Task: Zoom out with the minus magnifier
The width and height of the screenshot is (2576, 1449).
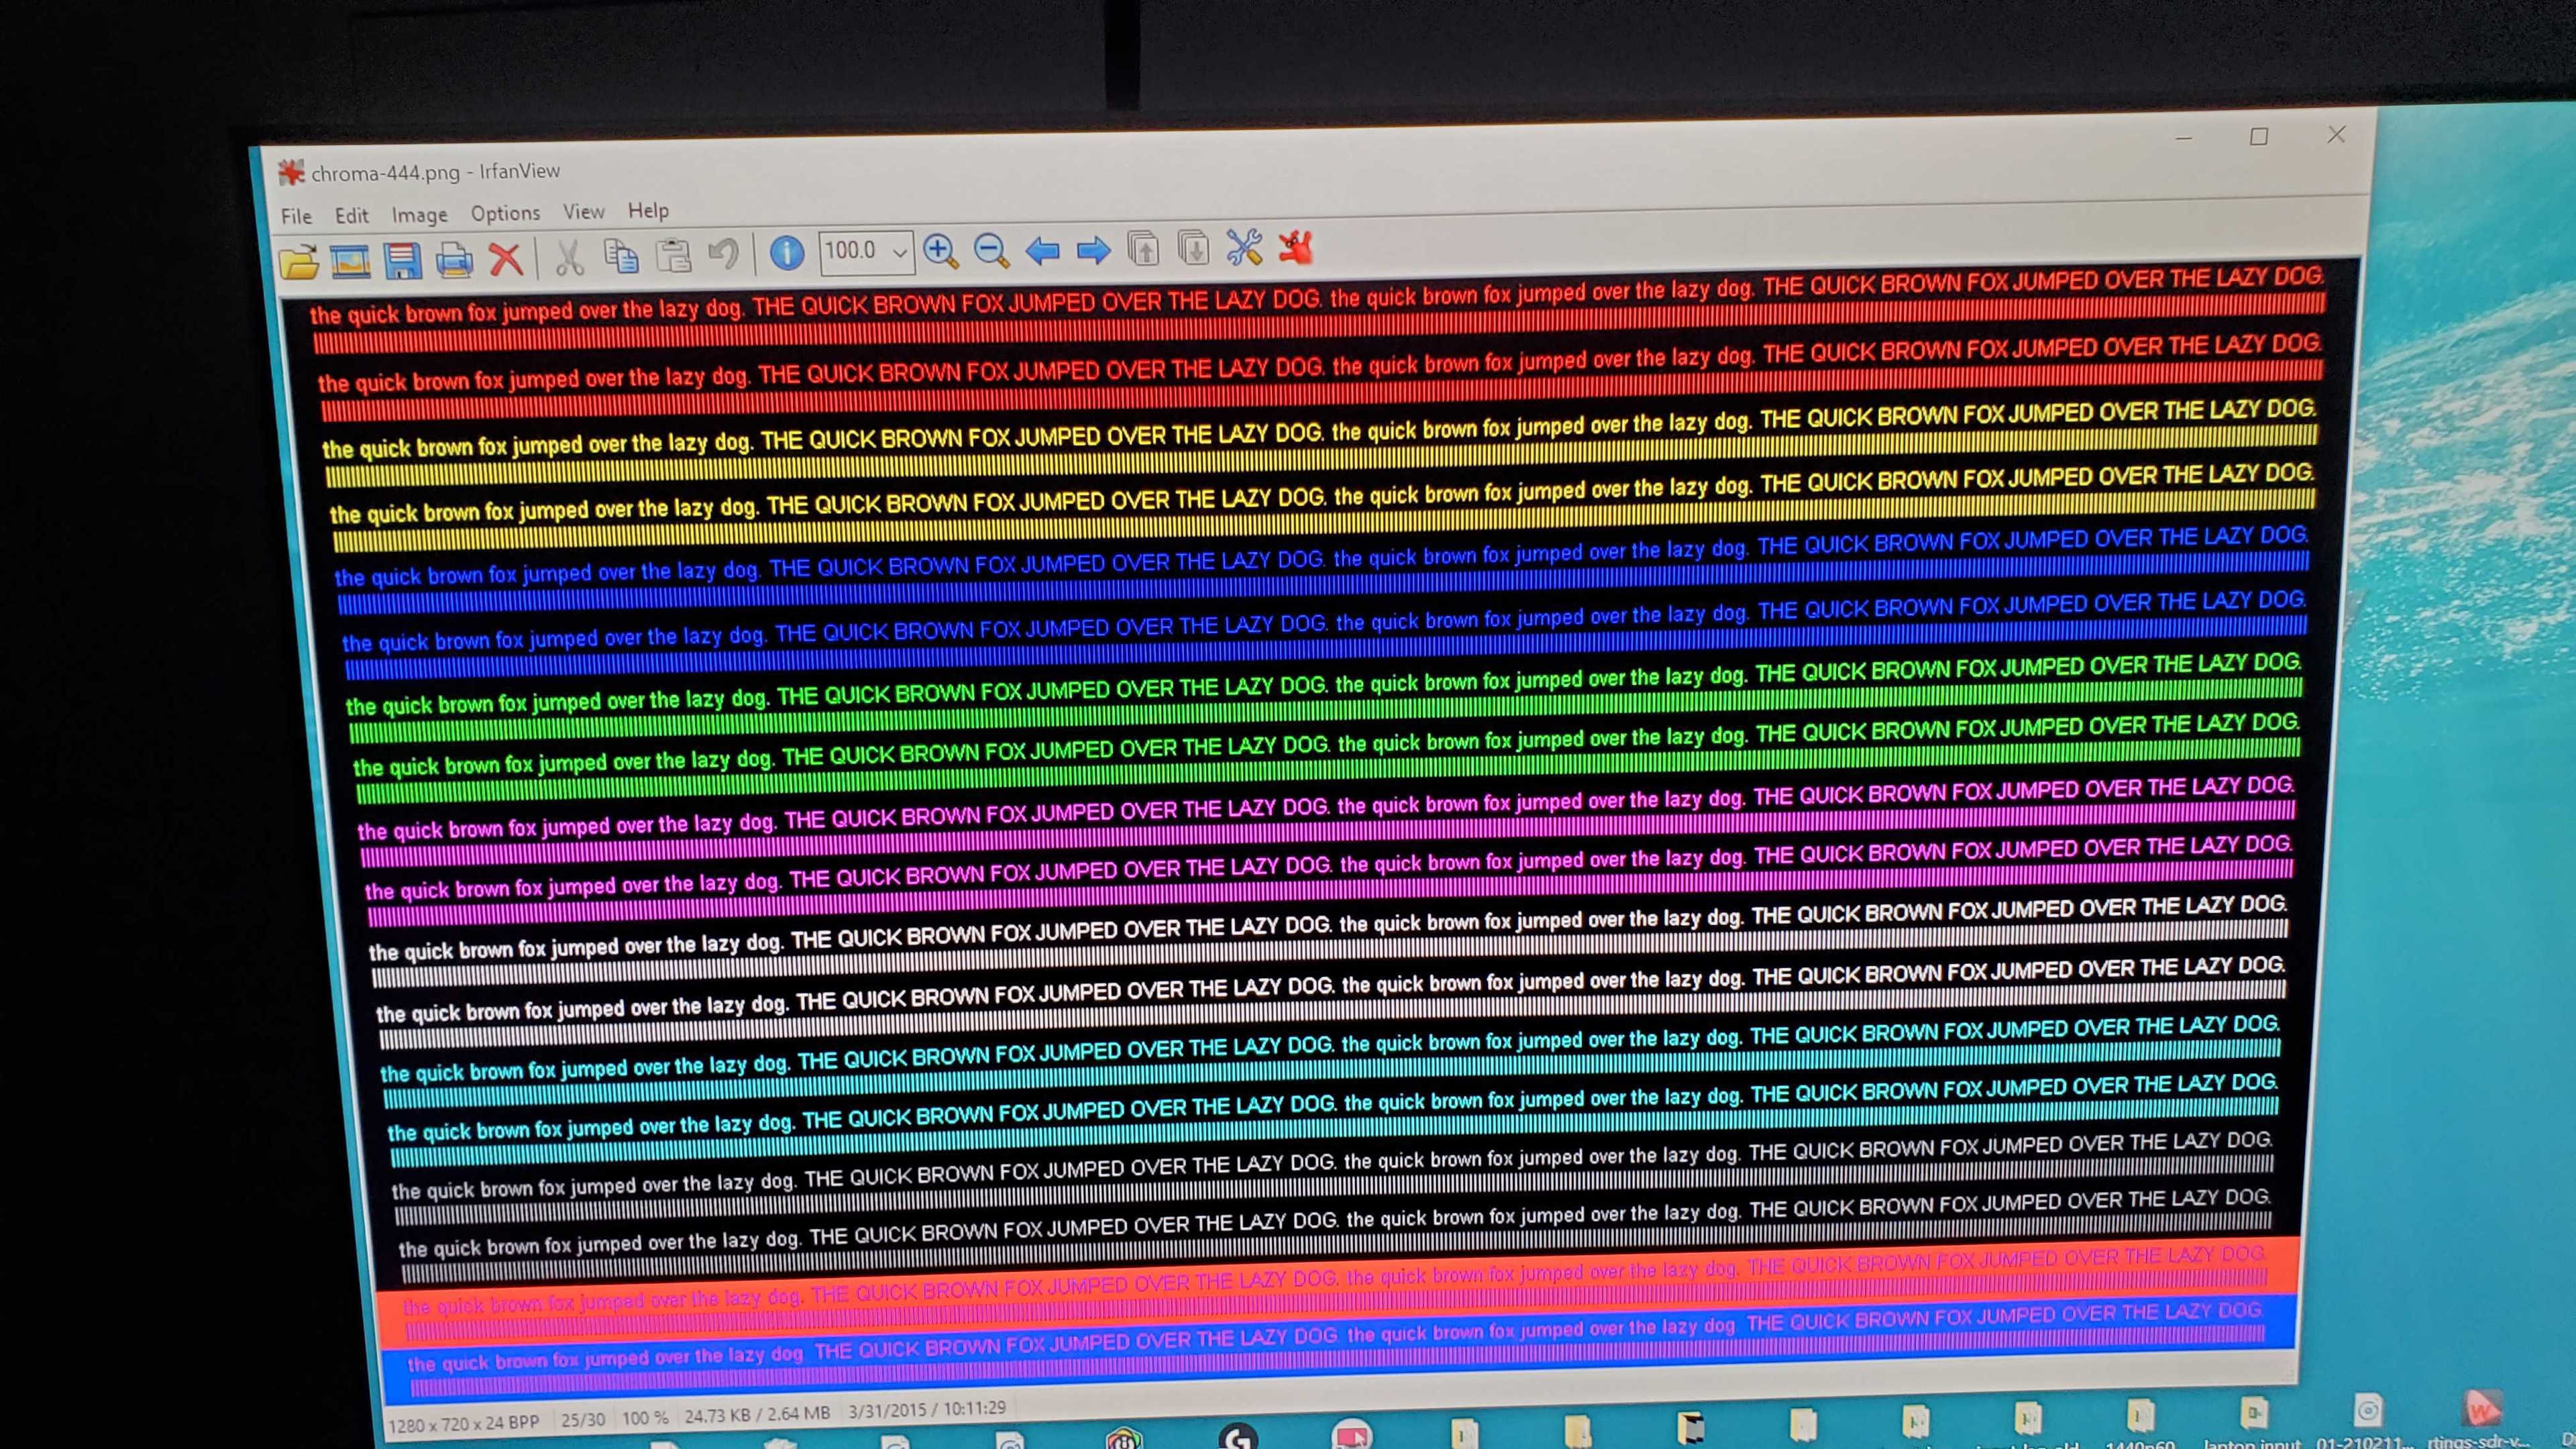Action: tap(991, 250)
